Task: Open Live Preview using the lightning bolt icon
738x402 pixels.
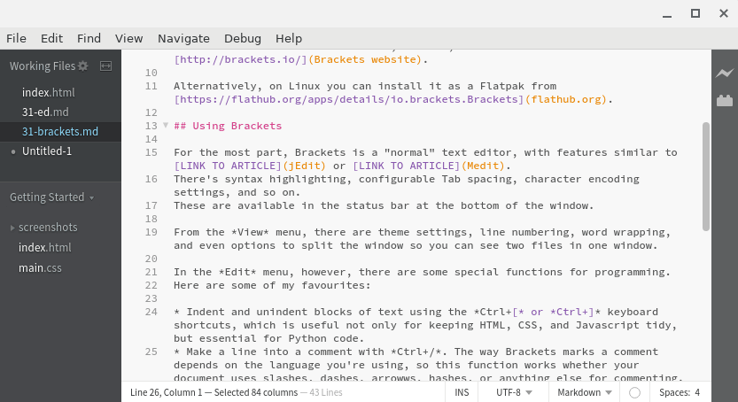Action: 725,73
